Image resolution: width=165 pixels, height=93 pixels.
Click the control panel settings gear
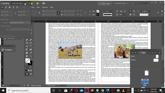coord(162,11)
